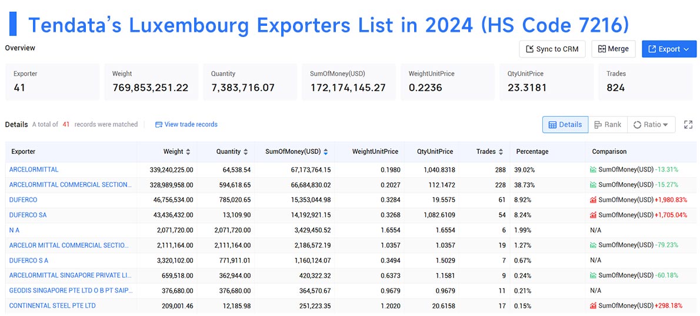Open View trade records link
This screenshot has height=316, width=700.
click(x=186, y=125)
